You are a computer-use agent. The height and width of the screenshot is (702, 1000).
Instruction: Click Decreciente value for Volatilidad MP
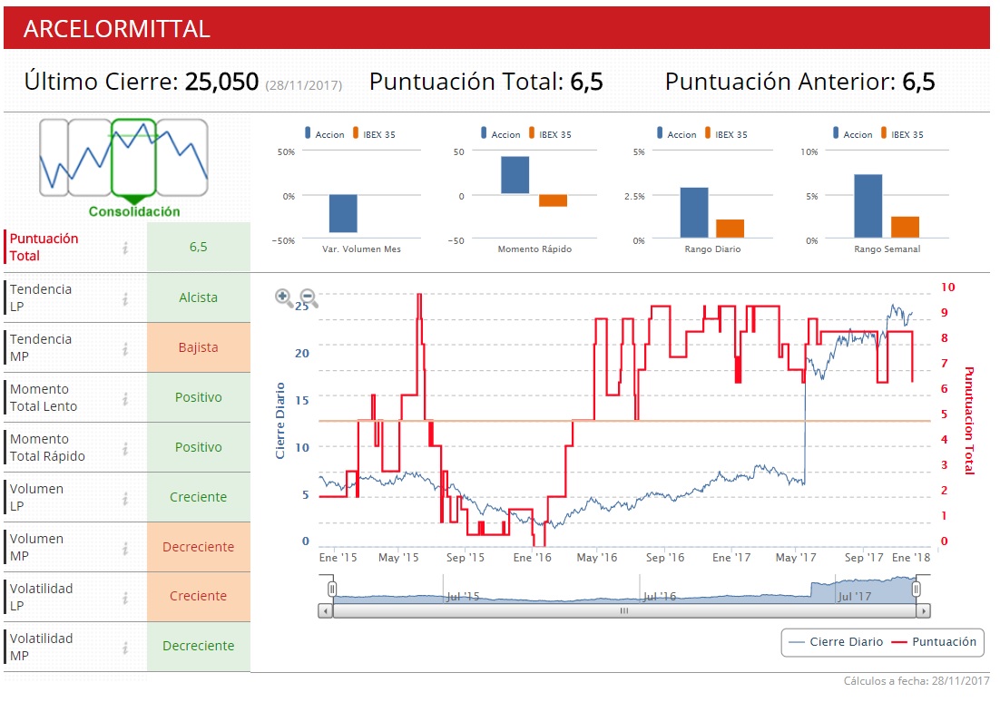point(199,646)
